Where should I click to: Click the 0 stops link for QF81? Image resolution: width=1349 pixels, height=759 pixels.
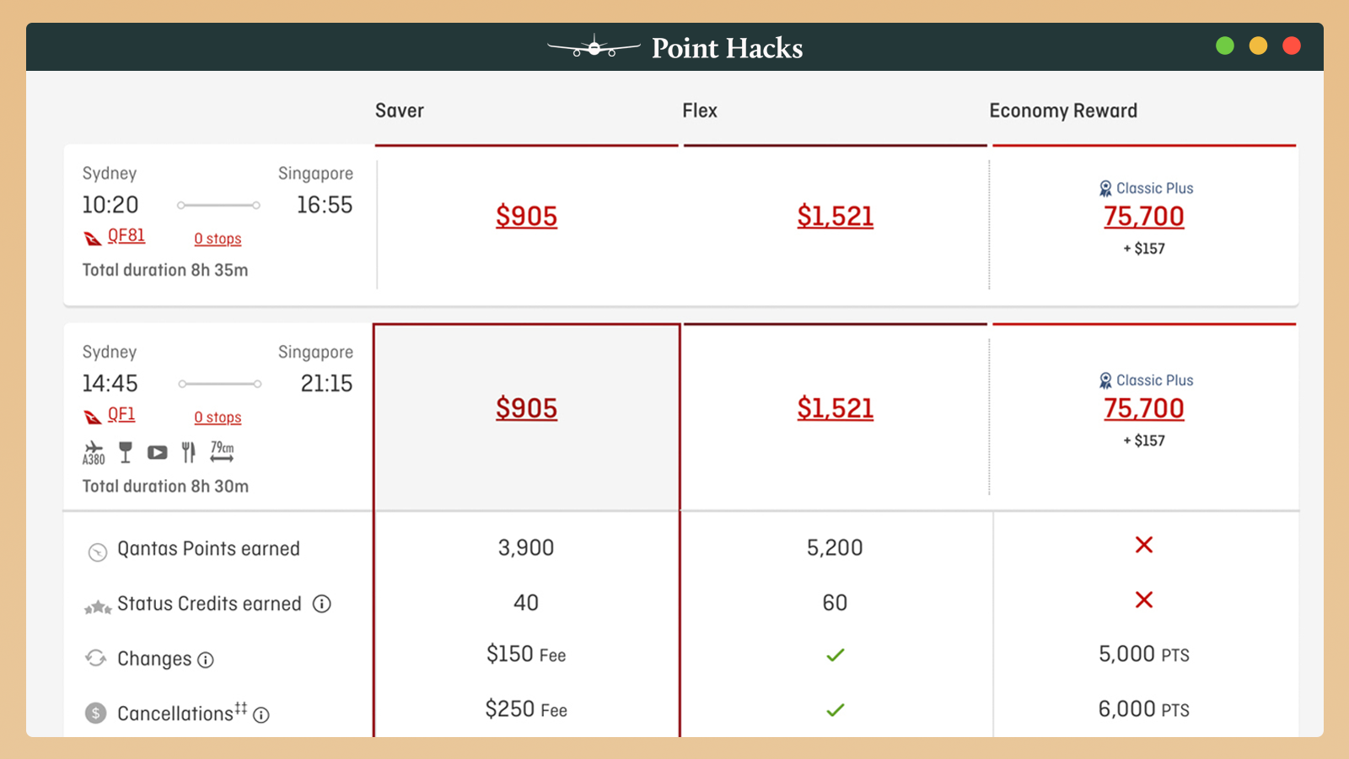pos(218,239)
